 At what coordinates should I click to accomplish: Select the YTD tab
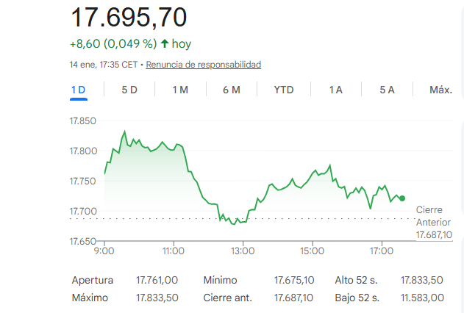[284, 90]
